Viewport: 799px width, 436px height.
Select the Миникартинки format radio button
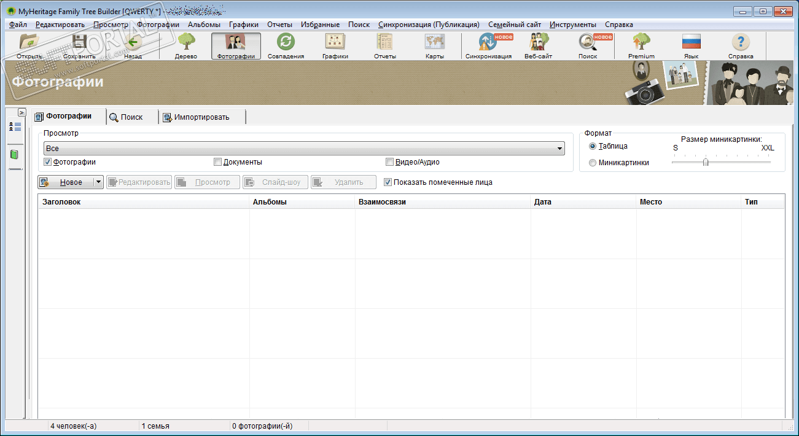click(x=593, y=163)
